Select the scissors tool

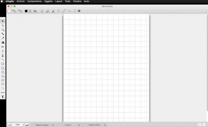click(x=3, y=47)
